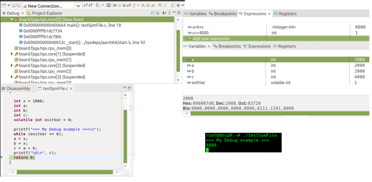372x182 pixels.
Task: Open the New Connection dropdown
Action: click(x=78, y=6)
